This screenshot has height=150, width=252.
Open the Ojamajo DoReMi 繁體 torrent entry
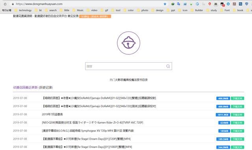point(99,98)
